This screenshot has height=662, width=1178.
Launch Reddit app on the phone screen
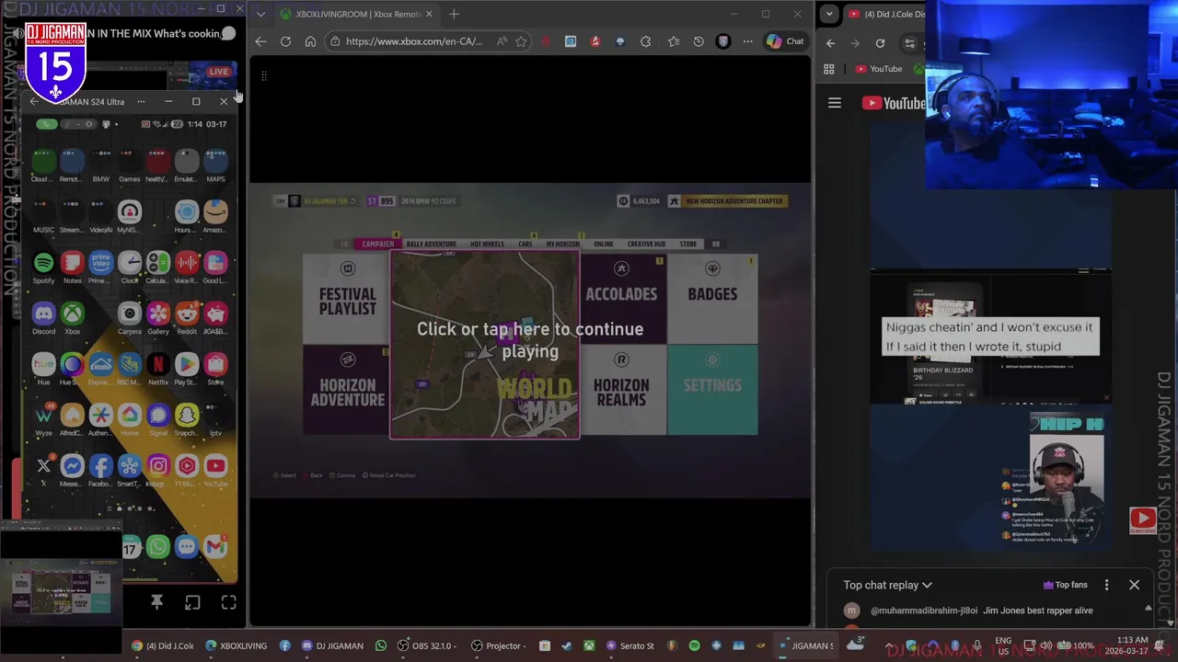(x=187, y=314)
